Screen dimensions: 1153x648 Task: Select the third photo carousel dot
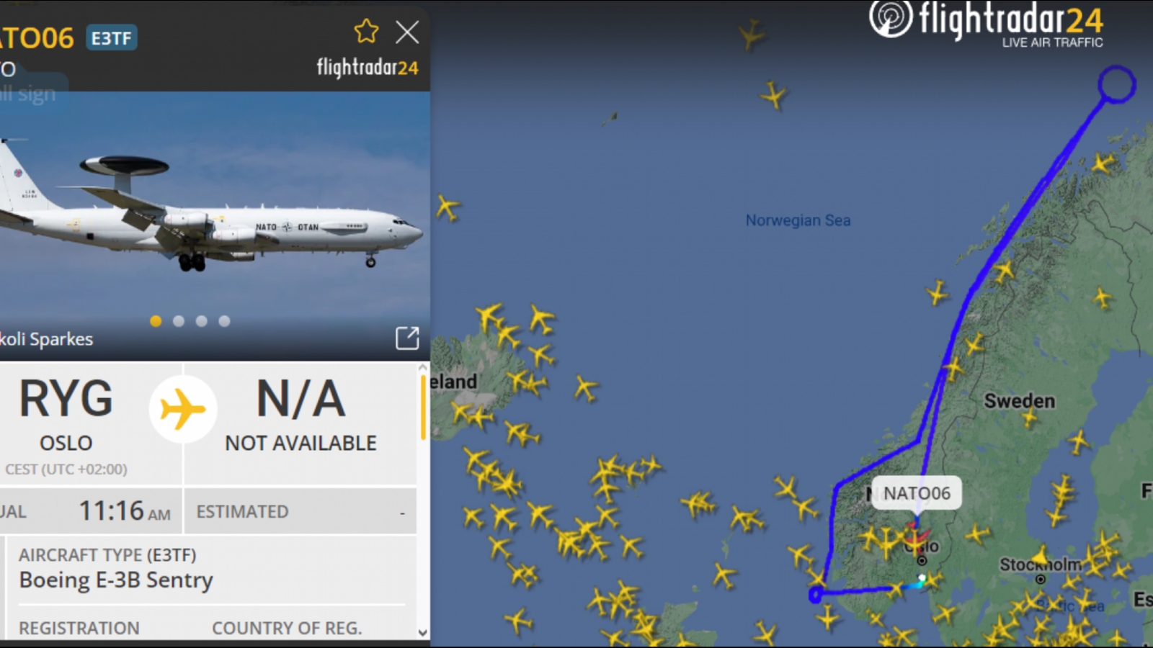pos(202,321)
